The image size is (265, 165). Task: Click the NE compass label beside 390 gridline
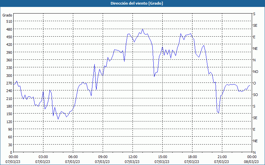click(x=255, y=49)
